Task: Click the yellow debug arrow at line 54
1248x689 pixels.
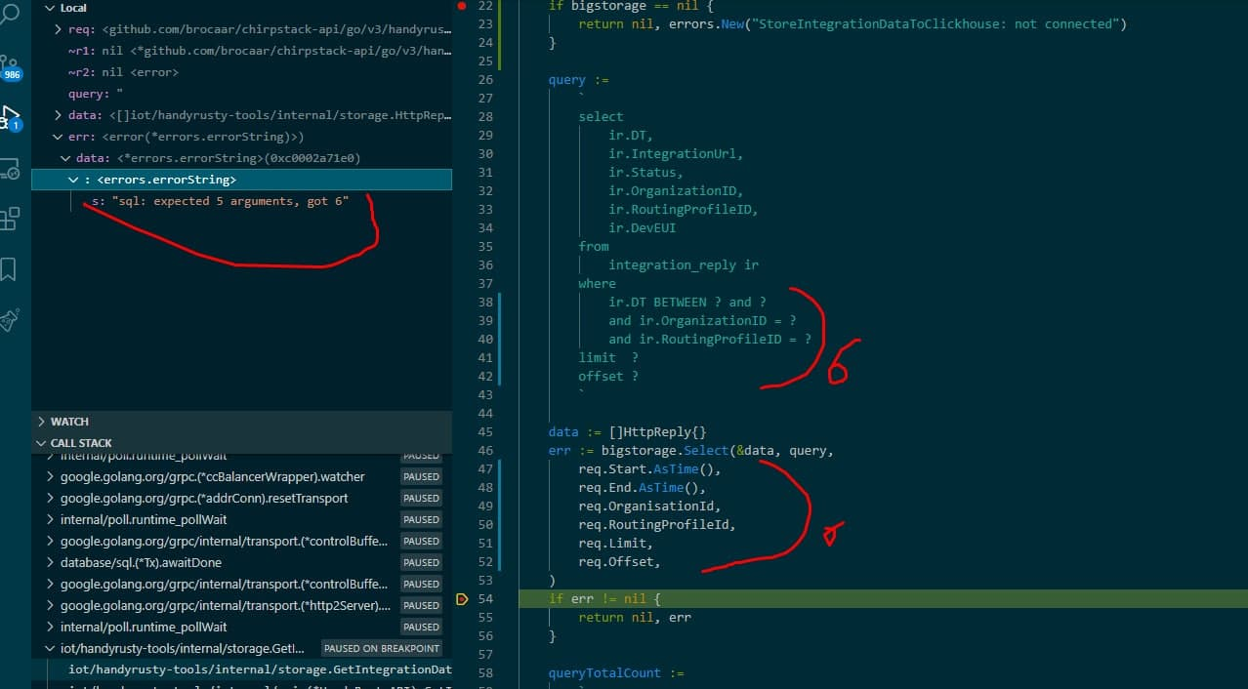Action: tap(462, 598)
